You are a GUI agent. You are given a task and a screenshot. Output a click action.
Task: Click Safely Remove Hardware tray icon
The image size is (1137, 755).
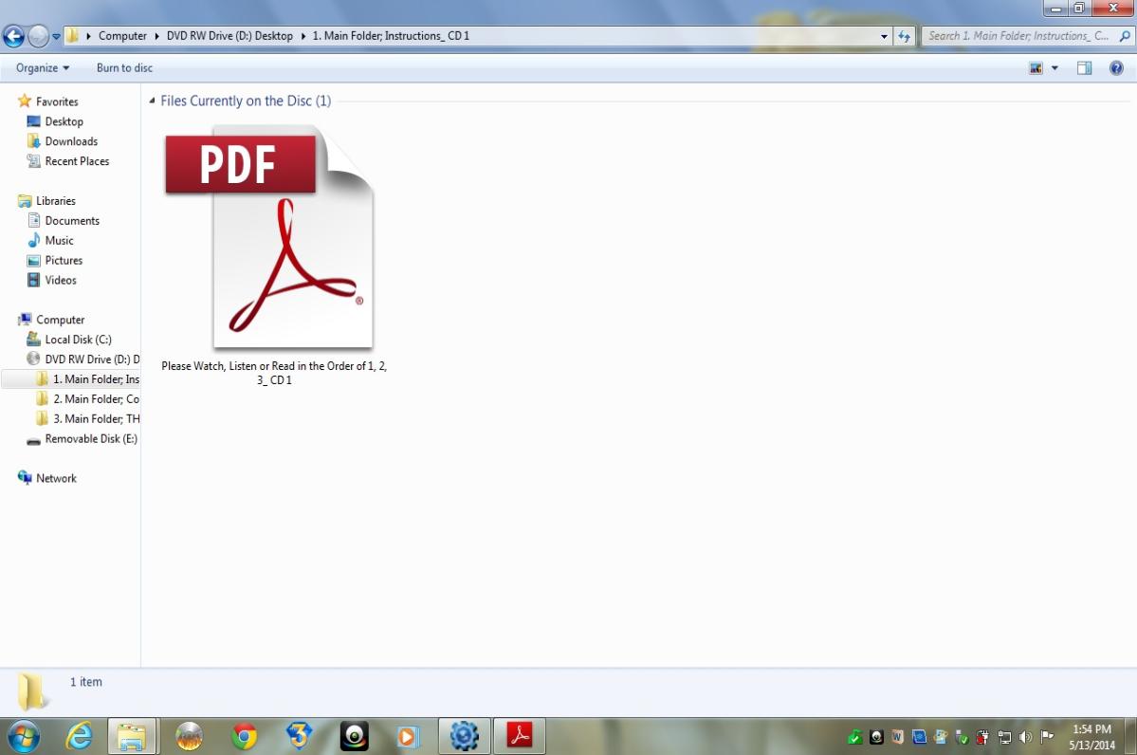point(962,738)
